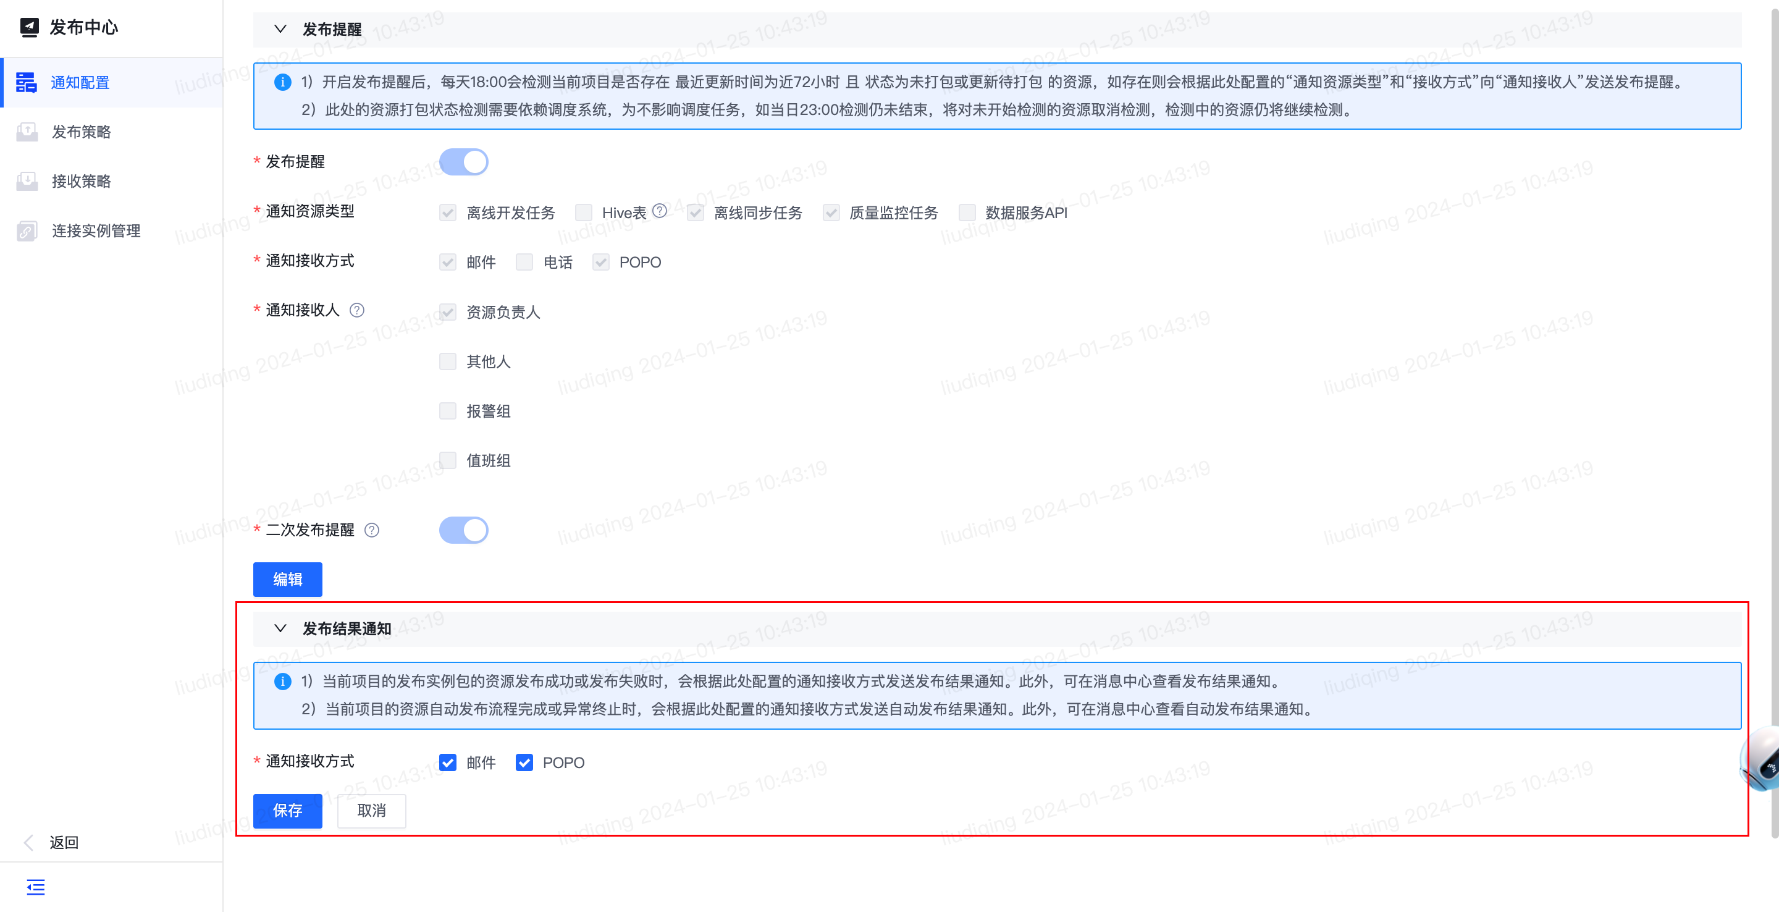
Task: Check the 数据服务API checkbox
Action: coord(967,212)
